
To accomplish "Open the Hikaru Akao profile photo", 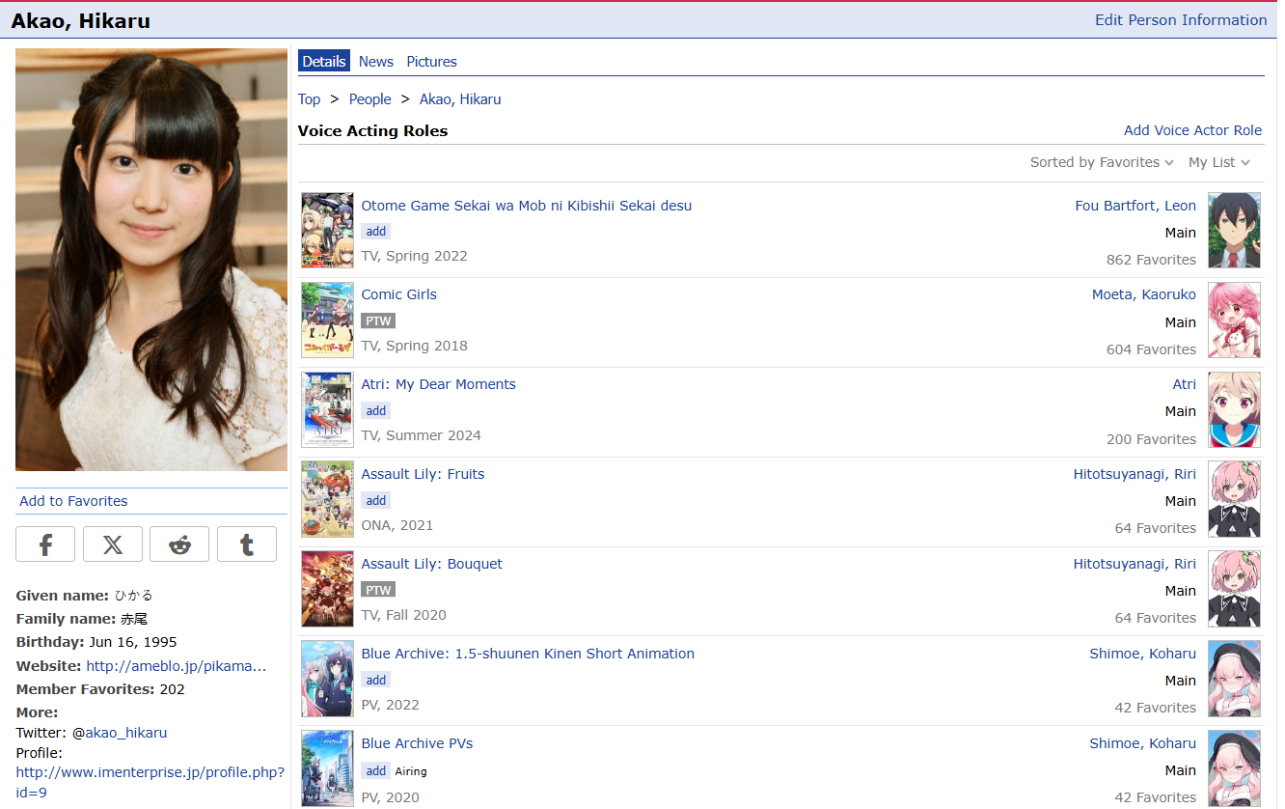I will click(x=151, y=260).
